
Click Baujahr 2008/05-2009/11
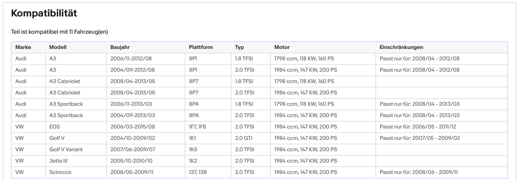[146, 172]
